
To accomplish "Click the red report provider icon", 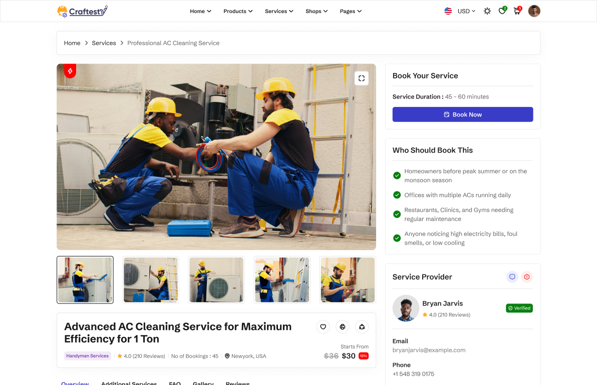I will click(x=526, y=276).
